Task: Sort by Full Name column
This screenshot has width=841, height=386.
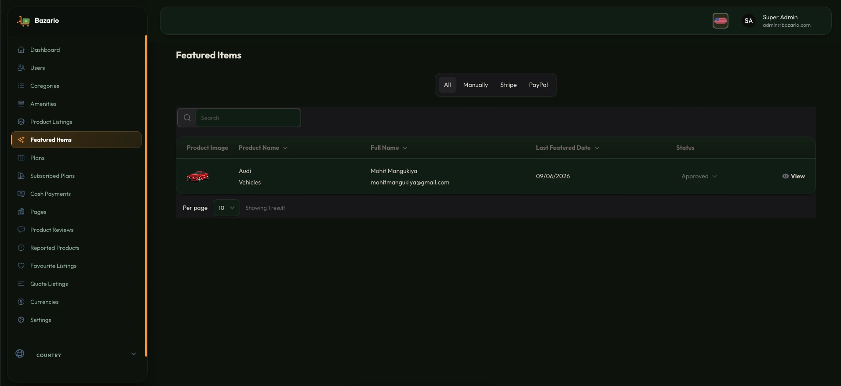Action: [x=389, y=148]
